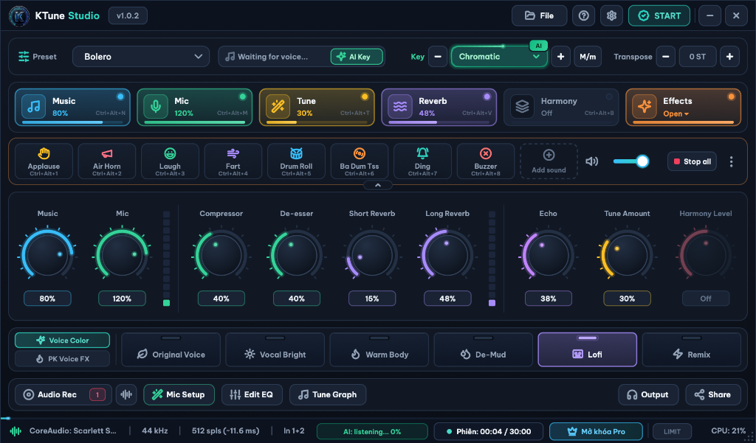Click the Effects sparkle icon

tap(645, 107)
